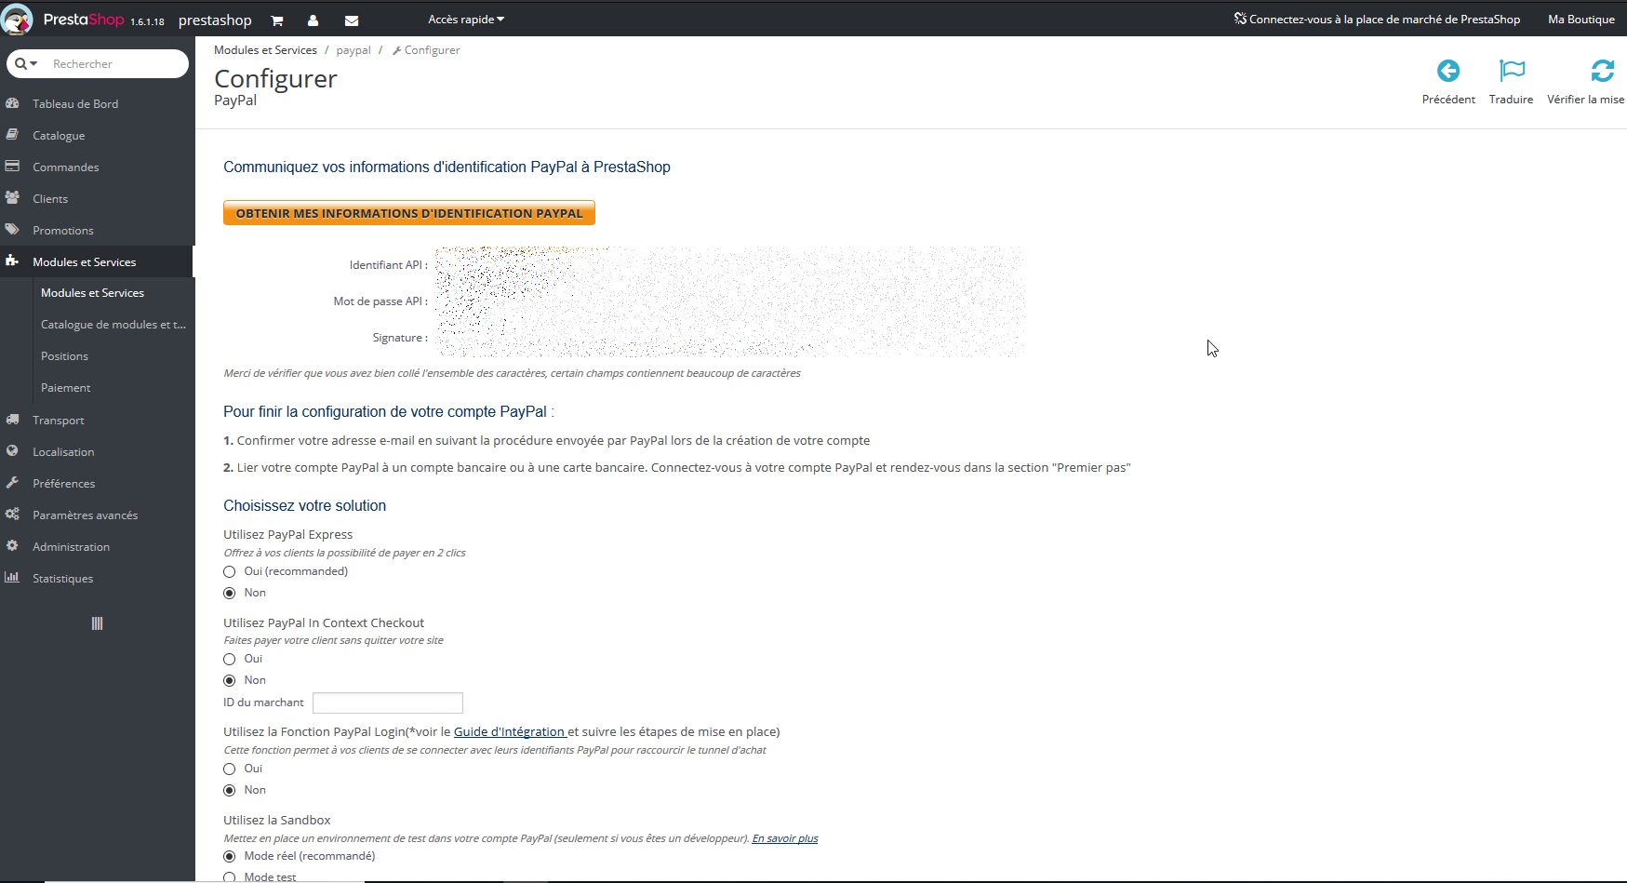Open Tableau de Bord in sidebar
1627x883 pixels.
75,104
